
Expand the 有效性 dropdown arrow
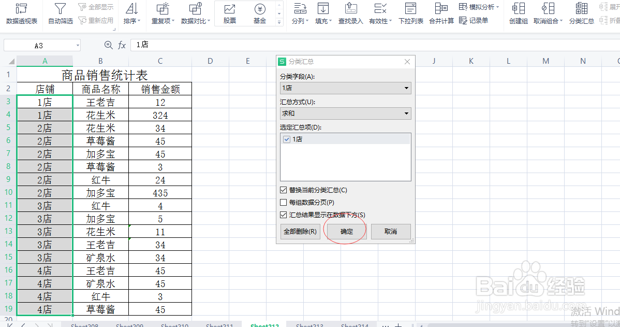coord(390,21)
